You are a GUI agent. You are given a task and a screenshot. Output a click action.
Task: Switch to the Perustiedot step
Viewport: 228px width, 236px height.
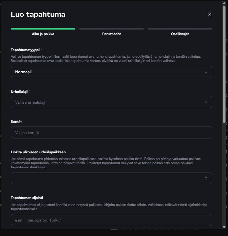111,34
